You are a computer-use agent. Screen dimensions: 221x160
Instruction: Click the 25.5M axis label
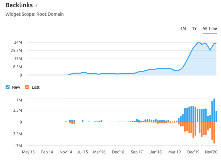[x=16, y=50]
